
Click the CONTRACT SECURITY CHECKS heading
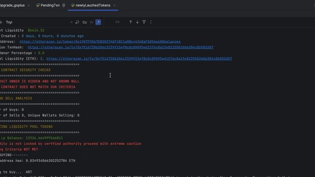tap(26, 70)
